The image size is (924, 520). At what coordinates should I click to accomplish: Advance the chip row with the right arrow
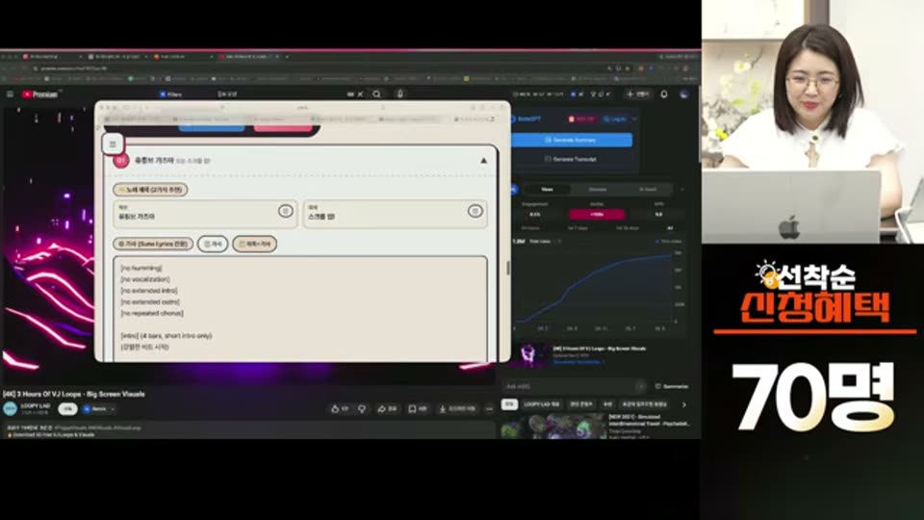684,404
